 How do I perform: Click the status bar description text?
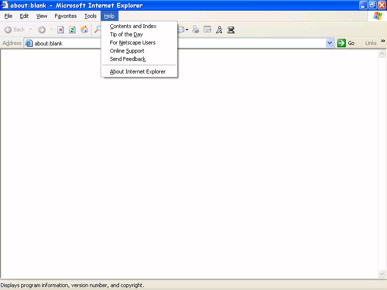pyautogui.click(x=72, y=285)
